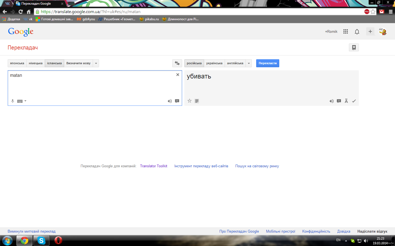Click source text speech-bubble icon
This screenshot has height=246, width=395.
pyautogui.click(x=177, y=101)
